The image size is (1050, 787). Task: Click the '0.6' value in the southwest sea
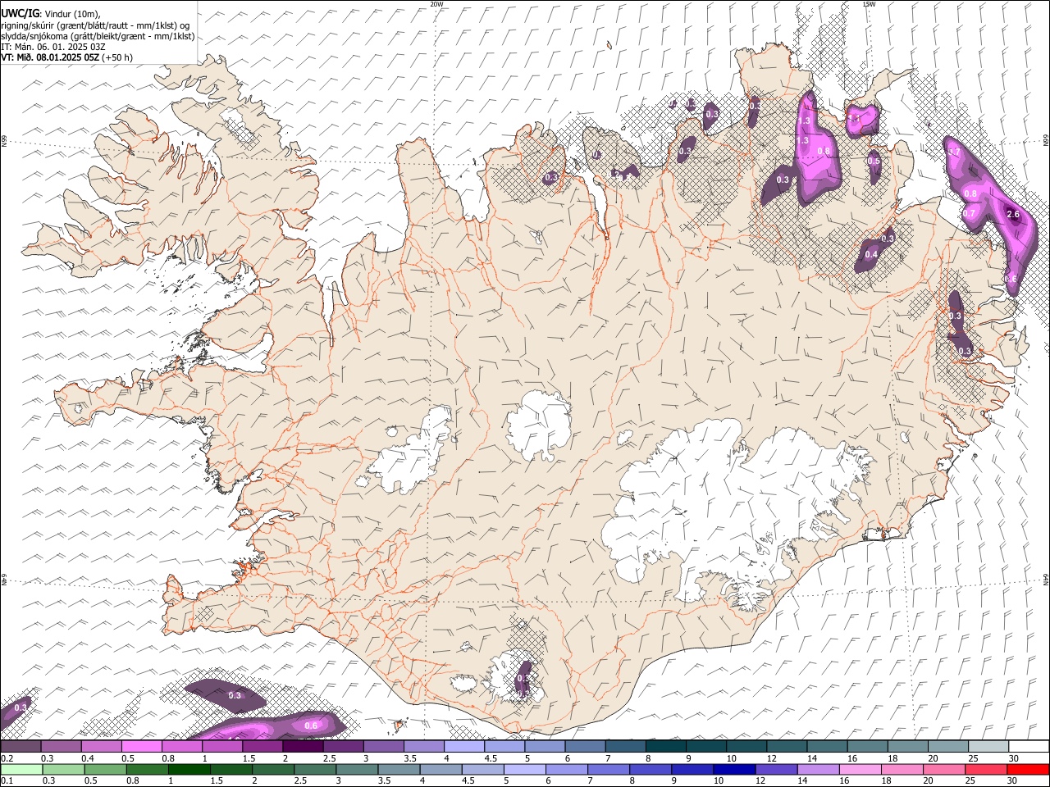coord(311,726)
